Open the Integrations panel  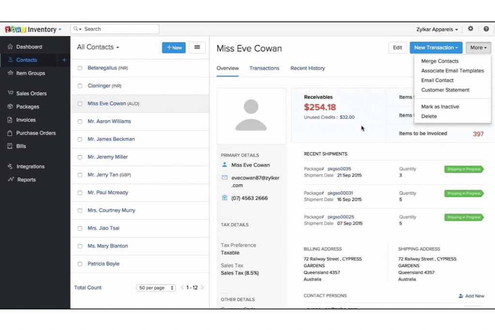pyautogui.click(x=30, y=166)
